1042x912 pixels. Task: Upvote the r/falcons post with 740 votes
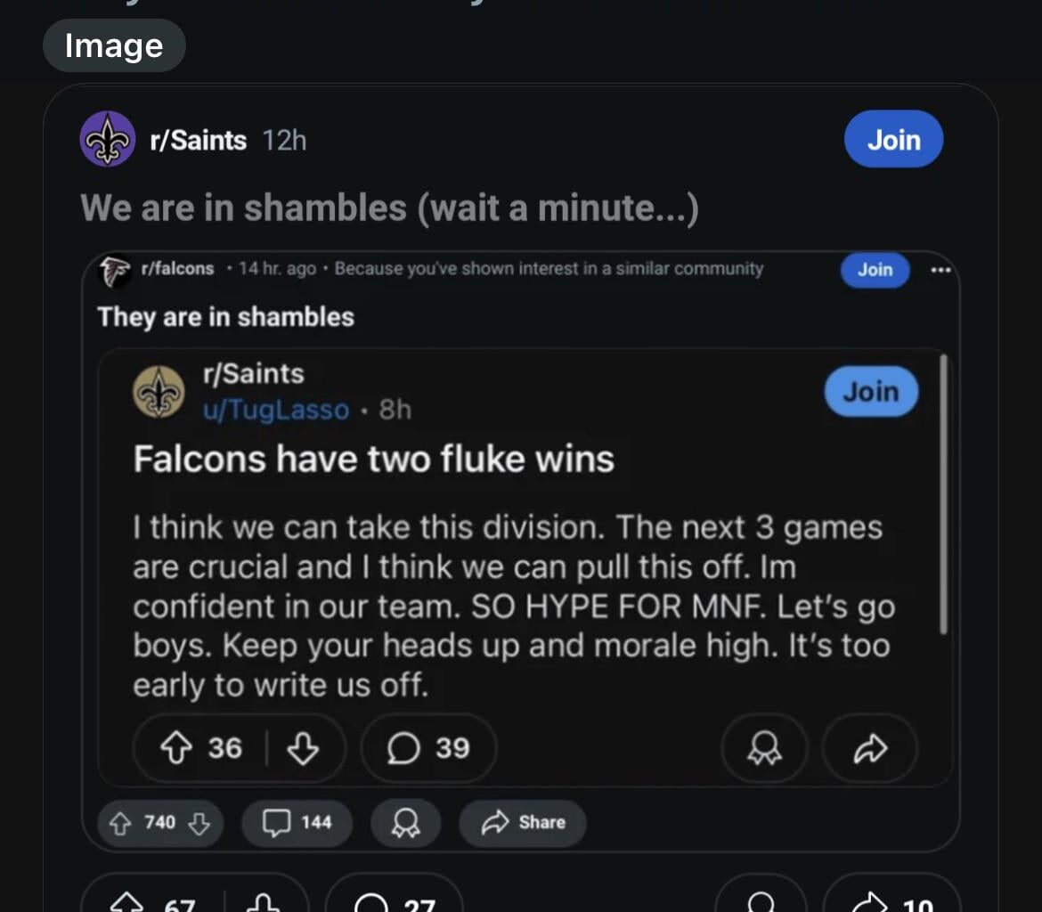[118, 822]
